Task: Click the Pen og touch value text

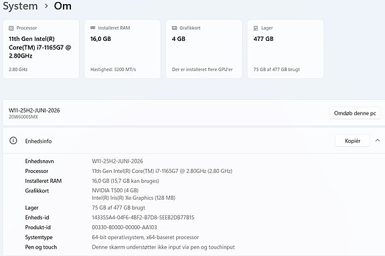Action: (163, 247)
